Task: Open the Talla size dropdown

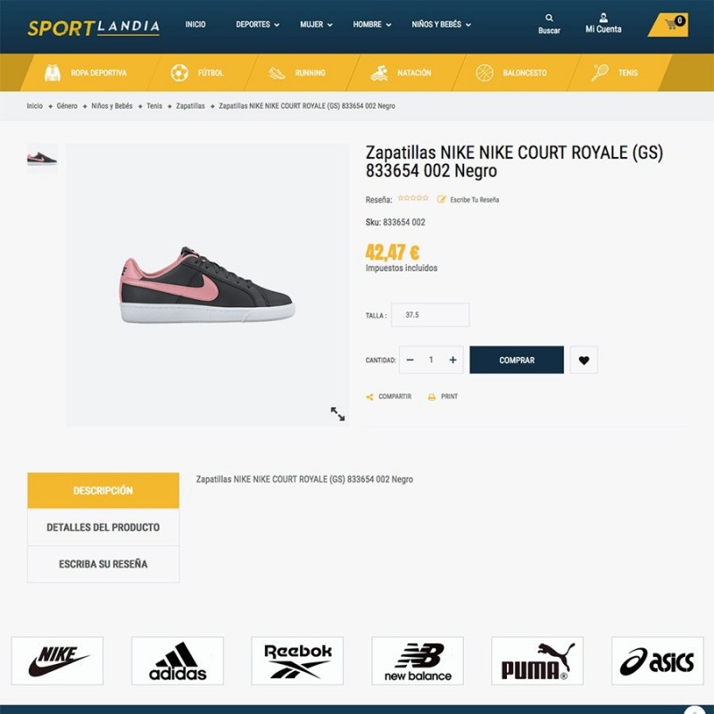Action: tap(430, 315)
